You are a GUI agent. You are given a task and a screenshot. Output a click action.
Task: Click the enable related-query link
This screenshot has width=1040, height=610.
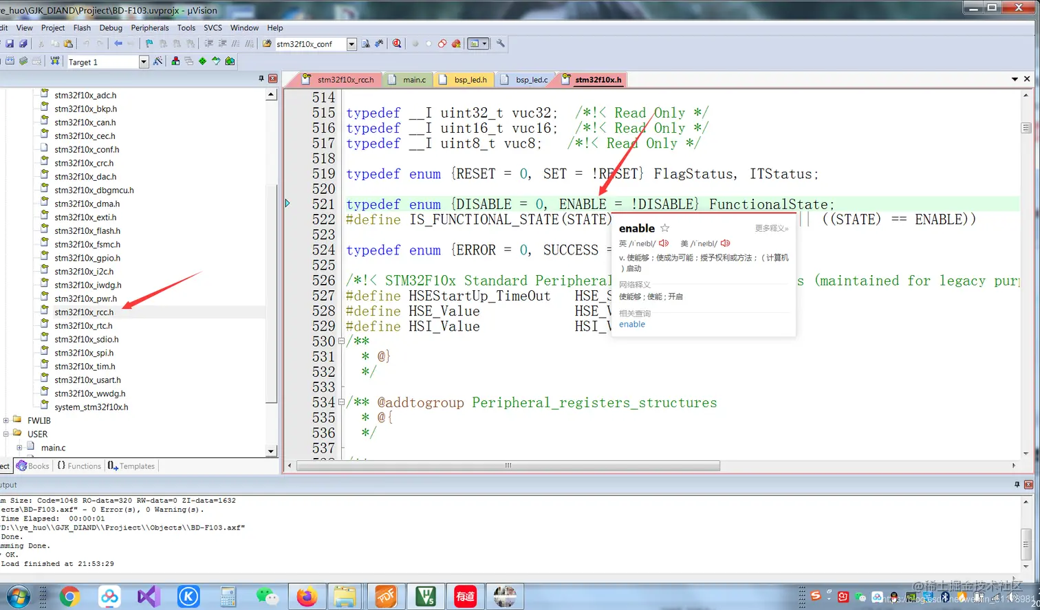pos(632,325)
